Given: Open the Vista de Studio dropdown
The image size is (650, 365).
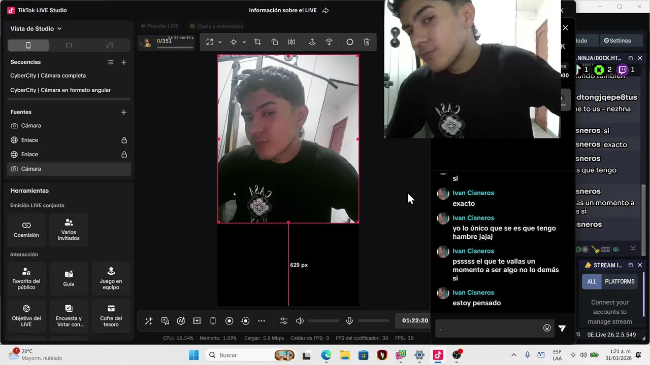Looking at the screenshot, I should [36, 29].
